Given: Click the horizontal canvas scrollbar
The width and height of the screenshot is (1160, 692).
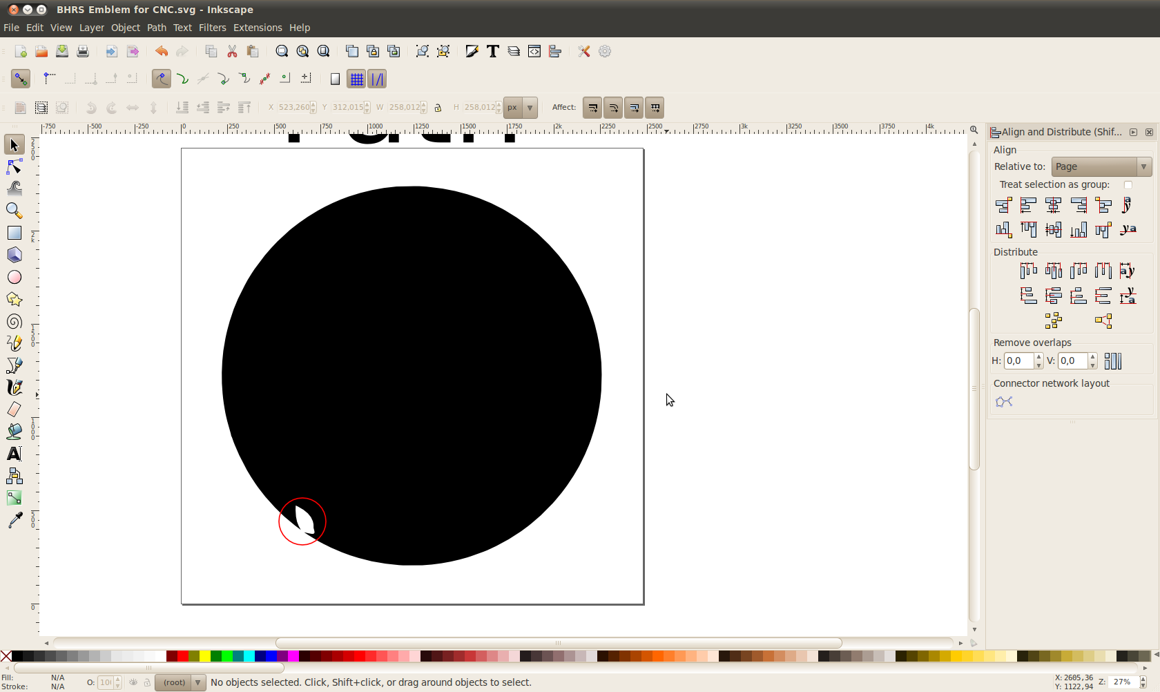Looking at the screenshot, I should pyautogui.click(x=558, y=642).
